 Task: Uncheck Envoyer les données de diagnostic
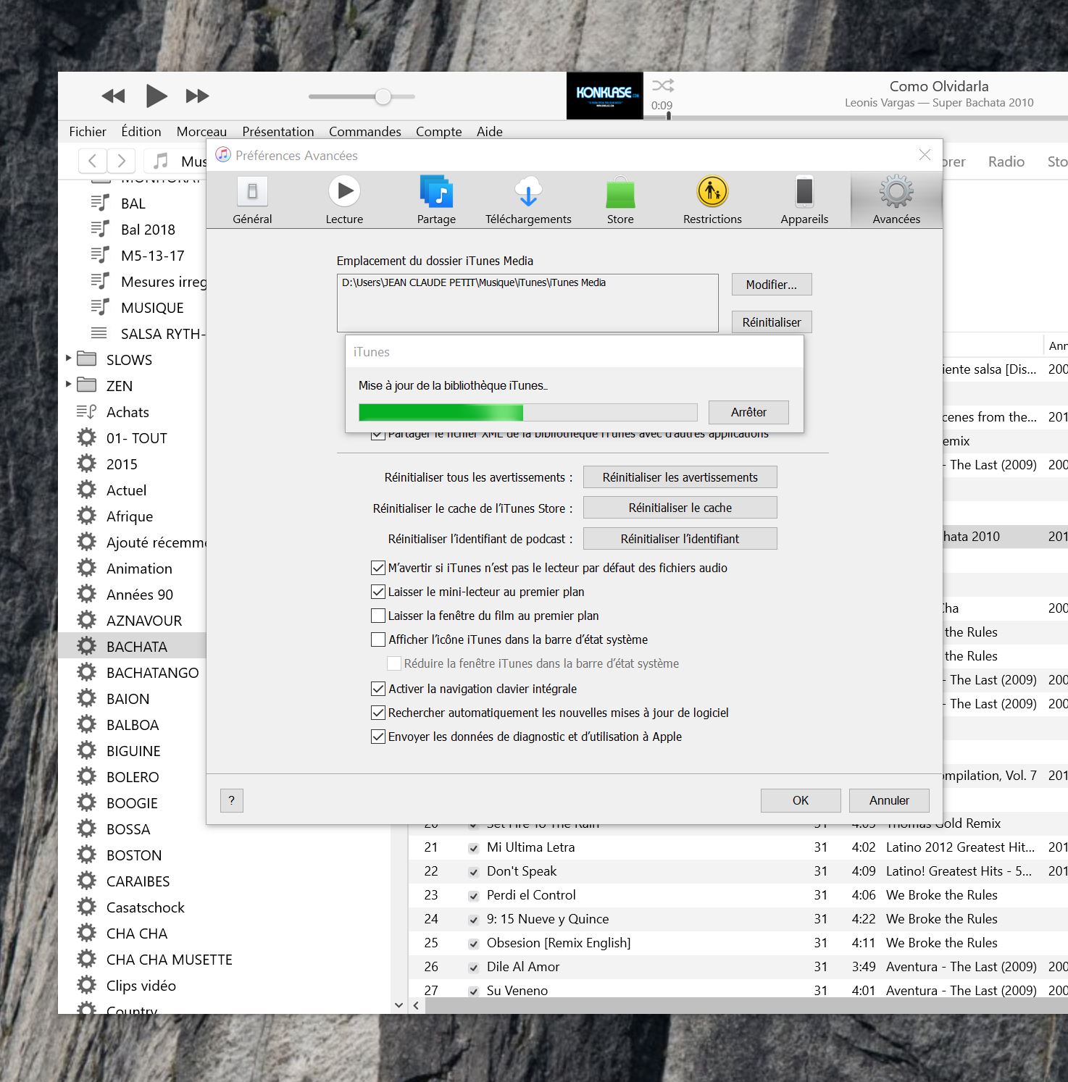click(x=378, y=737)
